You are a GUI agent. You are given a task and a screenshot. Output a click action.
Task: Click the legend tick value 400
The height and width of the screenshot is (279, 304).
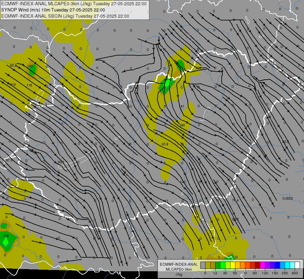click(x=295, y=273)
